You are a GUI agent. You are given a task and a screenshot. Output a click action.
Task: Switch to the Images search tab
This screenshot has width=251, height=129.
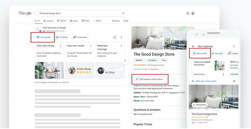[48, 21]
